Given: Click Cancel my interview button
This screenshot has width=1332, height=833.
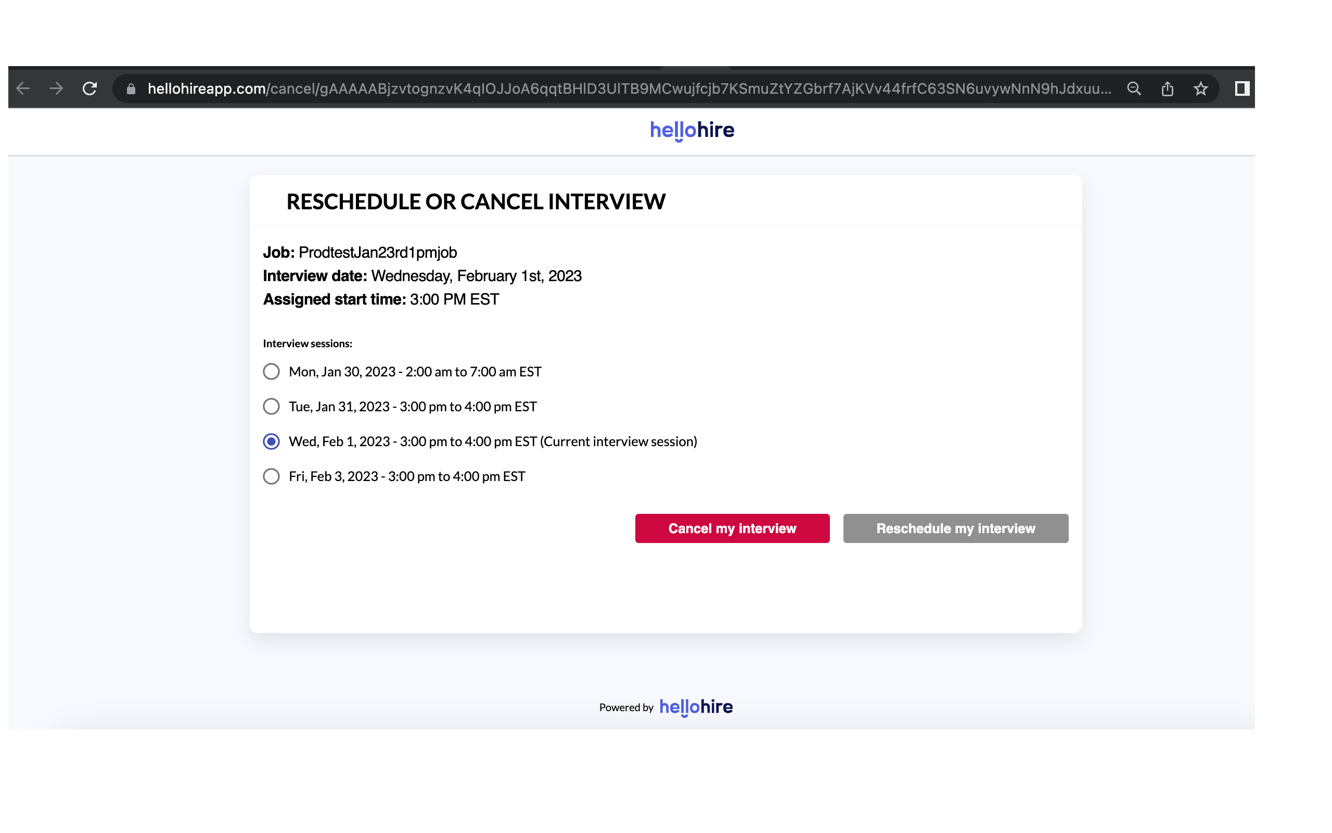Looking at the screenshot, I should 732,528.
